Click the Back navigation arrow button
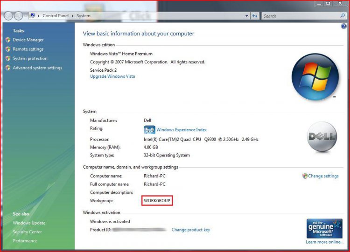Image resolution: width=350 pixels, height=252 pixels. [x=8, y=16]
